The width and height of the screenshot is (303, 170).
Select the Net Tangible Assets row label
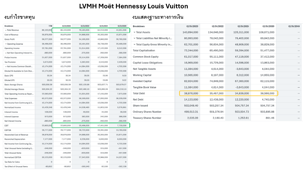(x=145, y=69)
